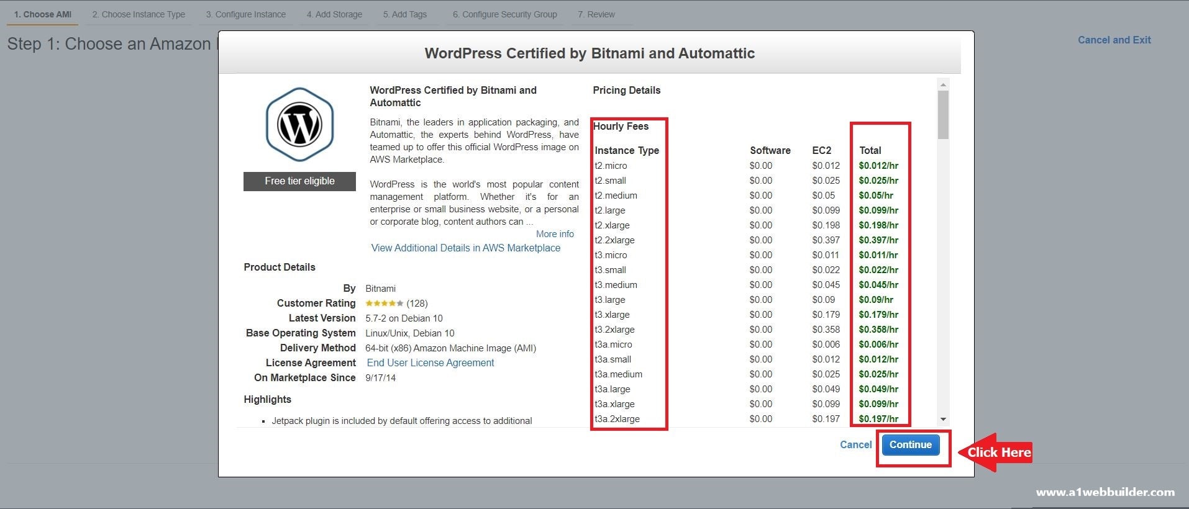Viewport: 1189px width, 509px height.
Task: Click the Product Details heading
Action: [279, 268]
